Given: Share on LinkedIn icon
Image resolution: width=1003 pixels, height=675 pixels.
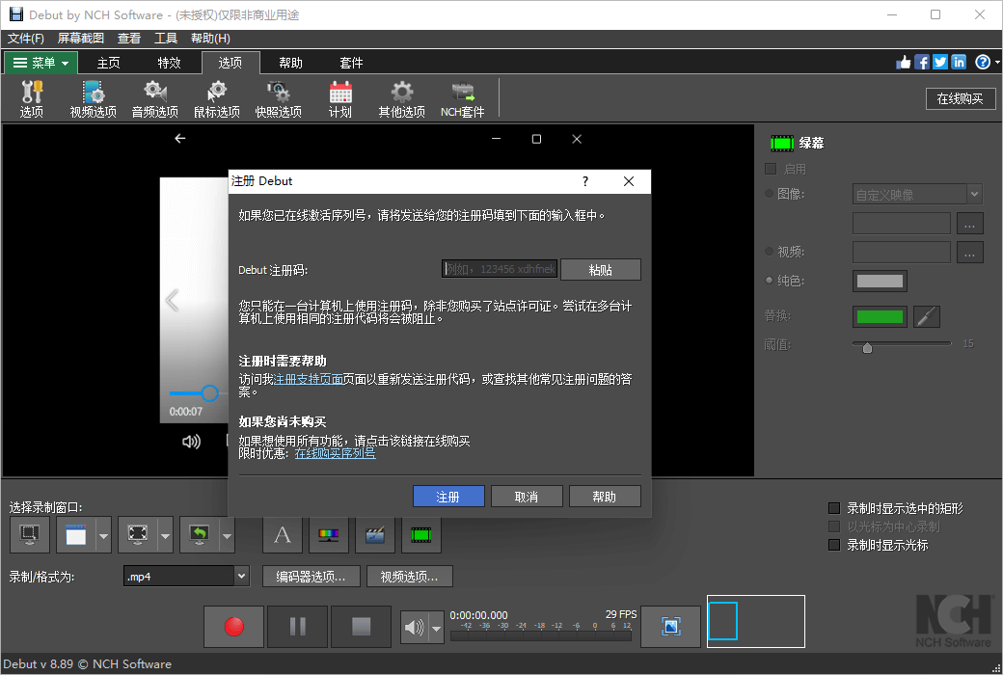Looking at the screenshot, I should (x=959, y=62).
